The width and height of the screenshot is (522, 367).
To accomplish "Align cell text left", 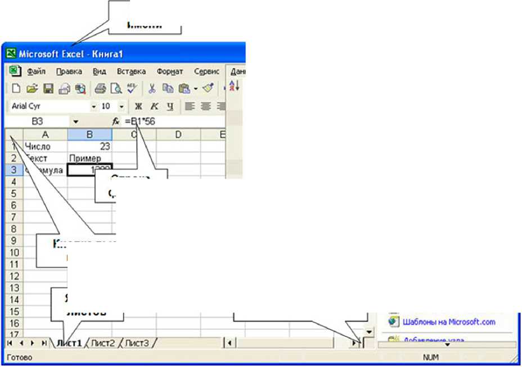I will (190, 106).
